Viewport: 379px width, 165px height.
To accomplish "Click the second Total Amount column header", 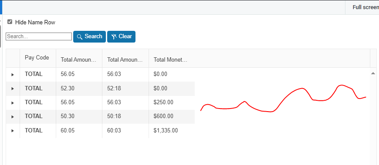I will click(x=125, y=59).
